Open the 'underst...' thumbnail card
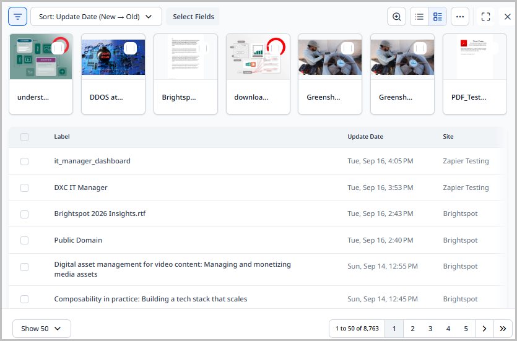517x341 pixels. click(41, 74)
